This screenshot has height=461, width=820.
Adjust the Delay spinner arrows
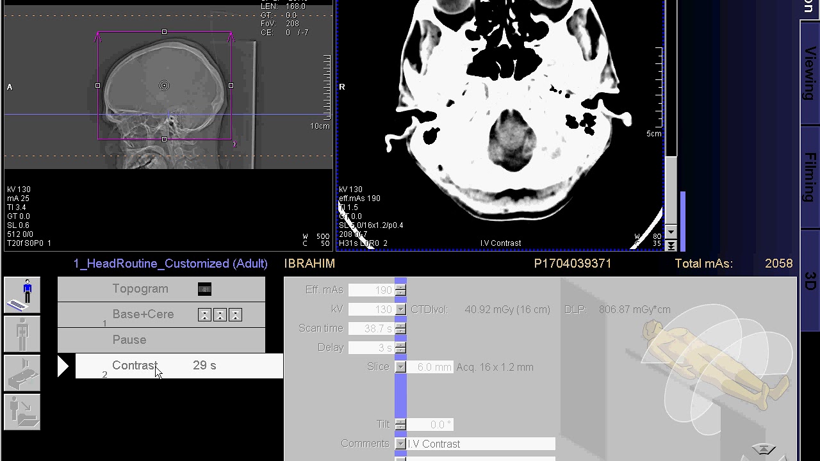click(x=400, y=348)
